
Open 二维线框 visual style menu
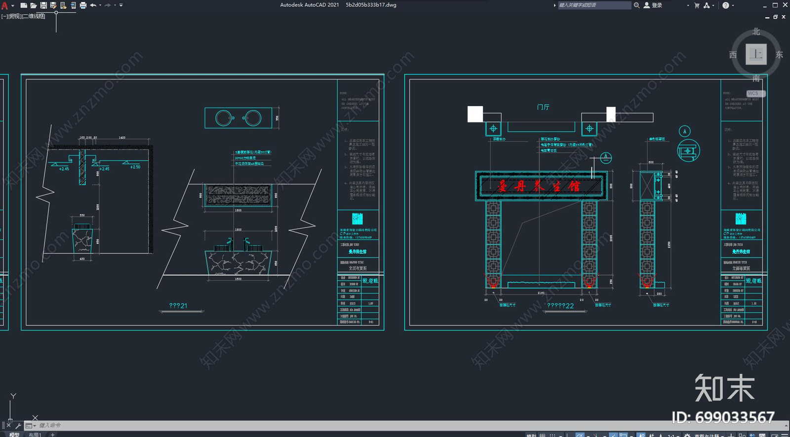(34, 16)
